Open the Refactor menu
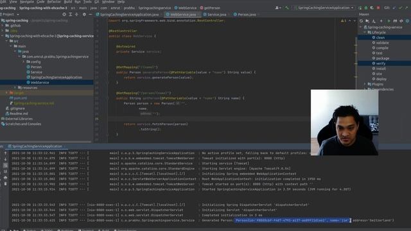Screen dimensions: 411x231 pos(54,1)
